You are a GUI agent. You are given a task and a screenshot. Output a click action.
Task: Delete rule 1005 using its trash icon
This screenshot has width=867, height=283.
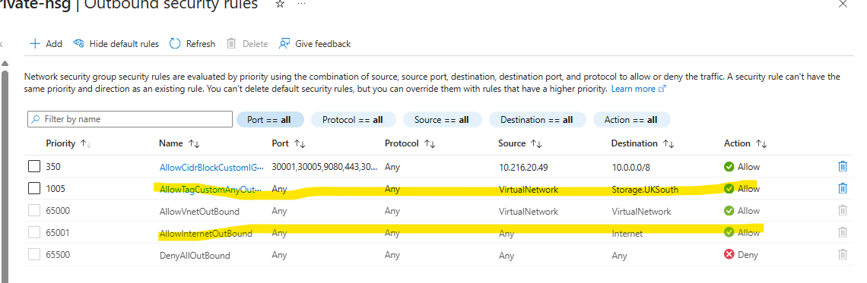842,188
